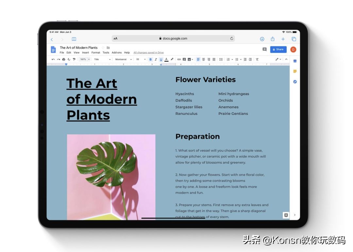Select the paint format tool
This screenshot has width=353, height=252.
coord(74,60)
